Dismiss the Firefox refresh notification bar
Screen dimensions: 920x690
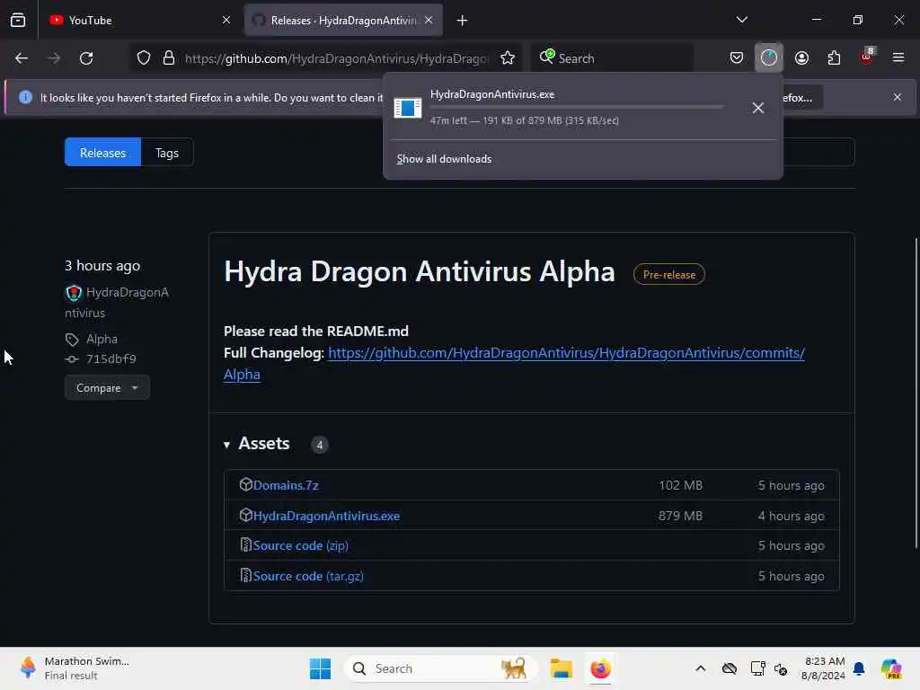898,97
